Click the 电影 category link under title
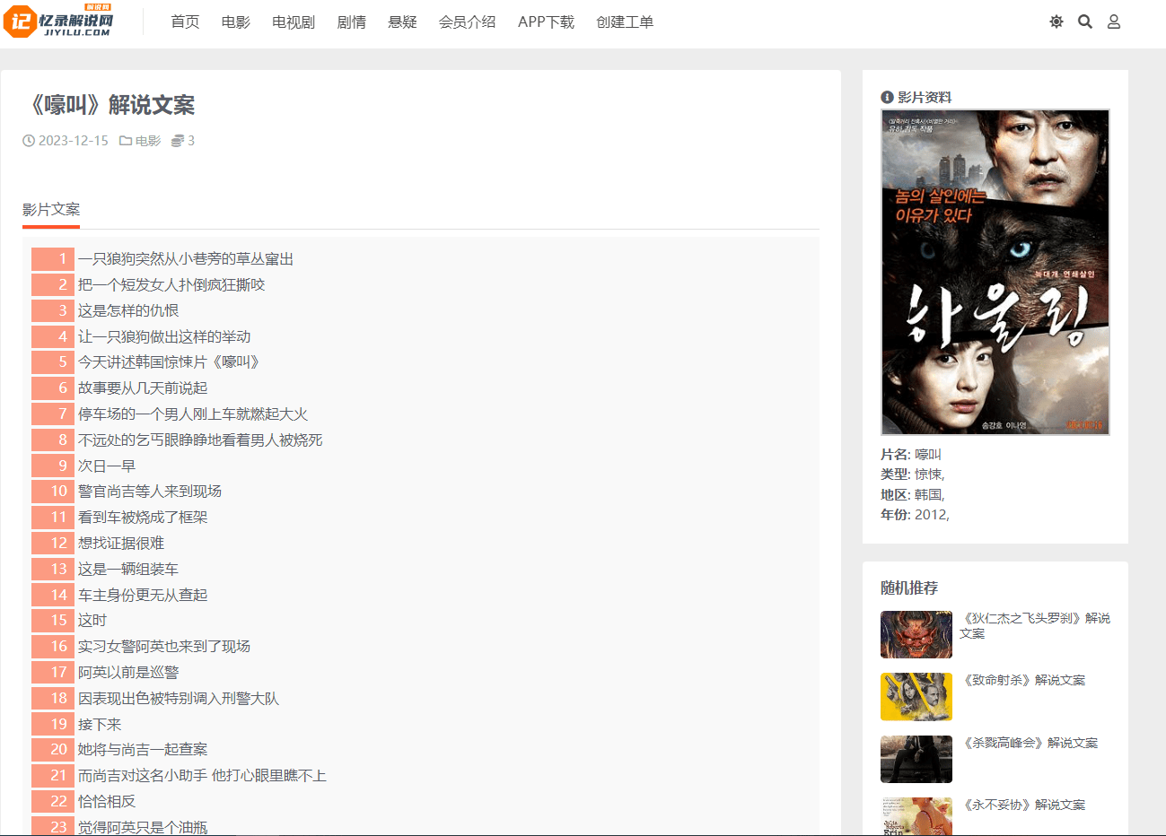Screen dimensions: 1166x836 148,141
